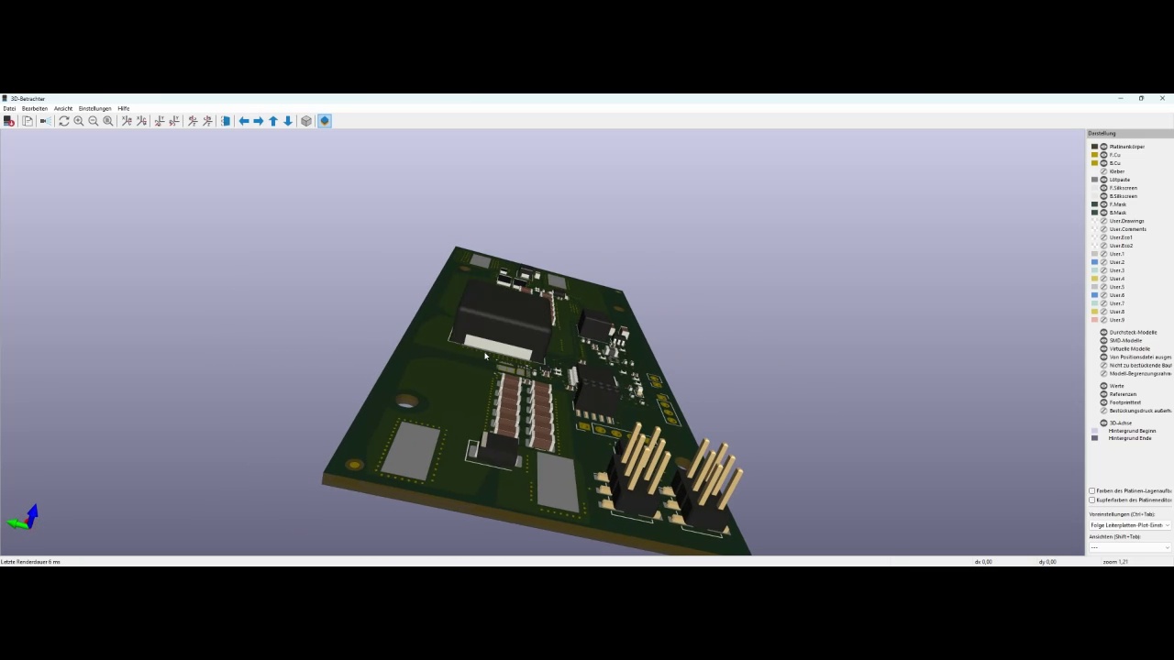The image size is (1174, 660).
Task: Click the render with raytracing icon
Action: pyautogui.click(x=45, y=121)
